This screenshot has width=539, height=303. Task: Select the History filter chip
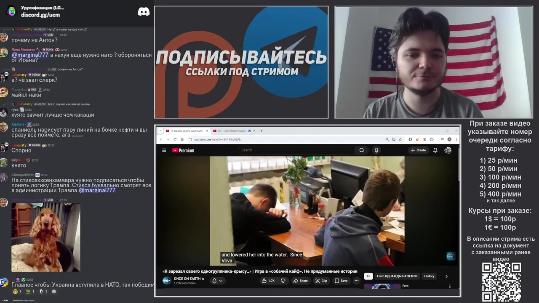(429, 276)
